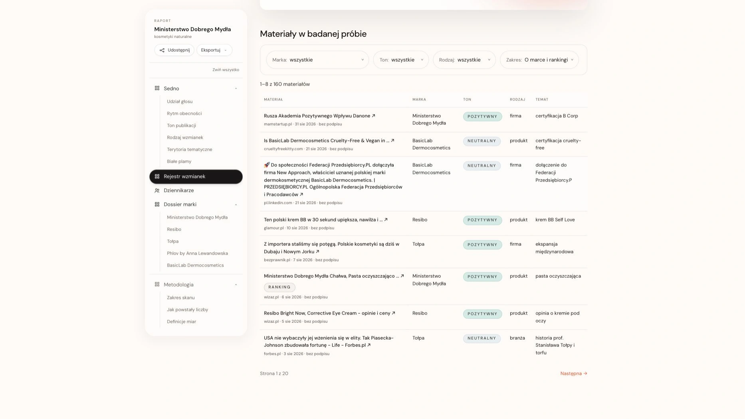
Task: Open Resibo brand dossier
Action: (174, 229)
